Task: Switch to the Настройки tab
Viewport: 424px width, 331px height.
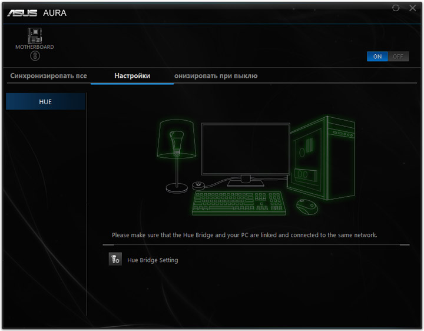Action: (132, 76)
